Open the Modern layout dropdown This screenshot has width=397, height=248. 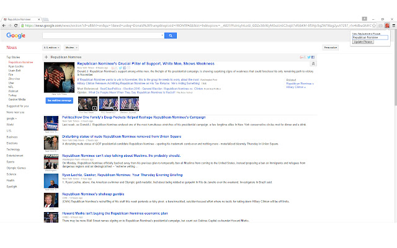click(71, 47)
